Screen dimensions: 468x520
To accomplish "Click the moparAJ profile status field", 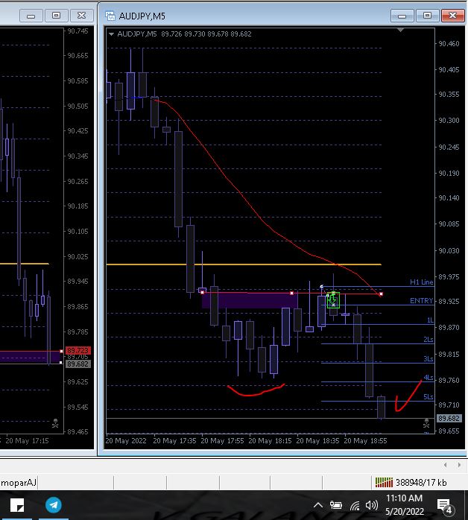I will pos(18,482).
